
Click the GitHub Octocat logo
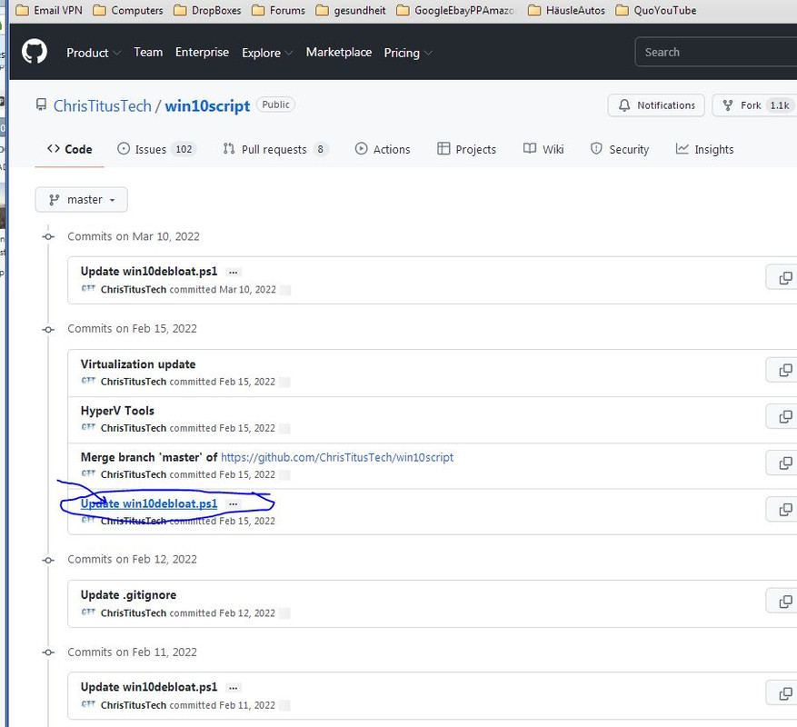click(x=35, y=52)
